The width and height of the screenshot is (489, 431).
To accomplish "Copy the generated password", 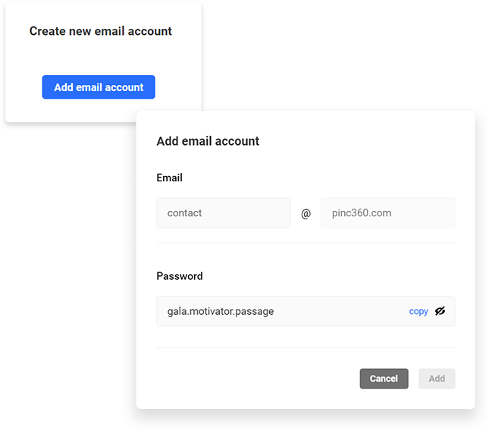I will [418, 311].
